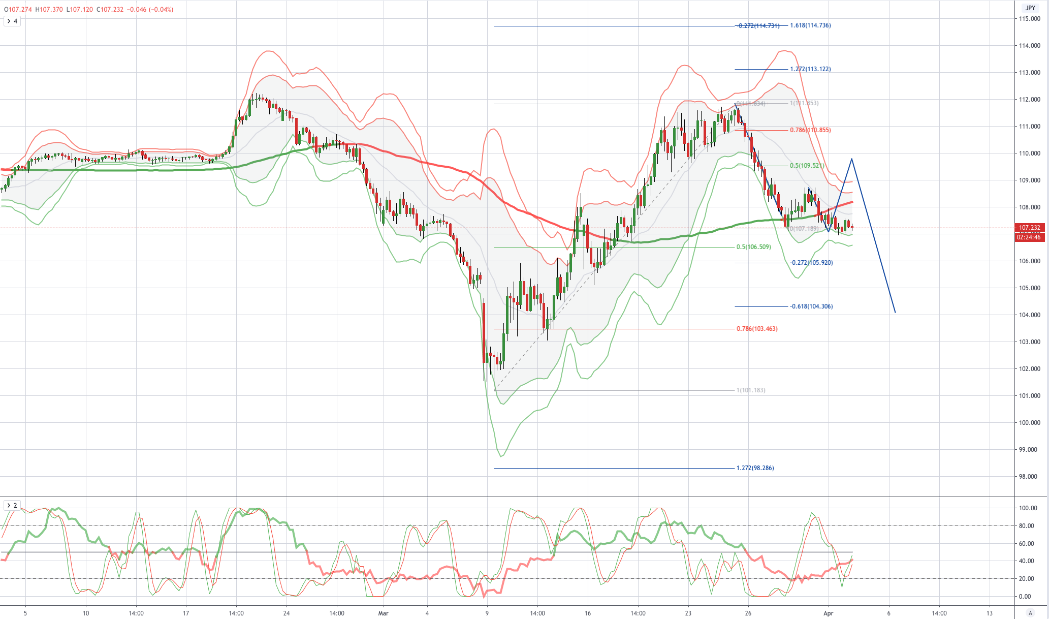Viewport: 1049px width, 619px height.
Task: Select the 1.618(114.736) Fibonacci level label
Action: [810, 25]
